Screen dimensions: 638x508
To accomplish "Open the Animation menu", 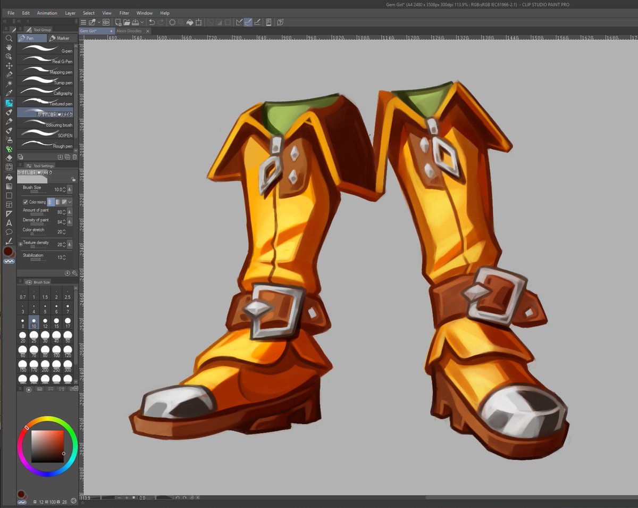I will click(47, 13).
